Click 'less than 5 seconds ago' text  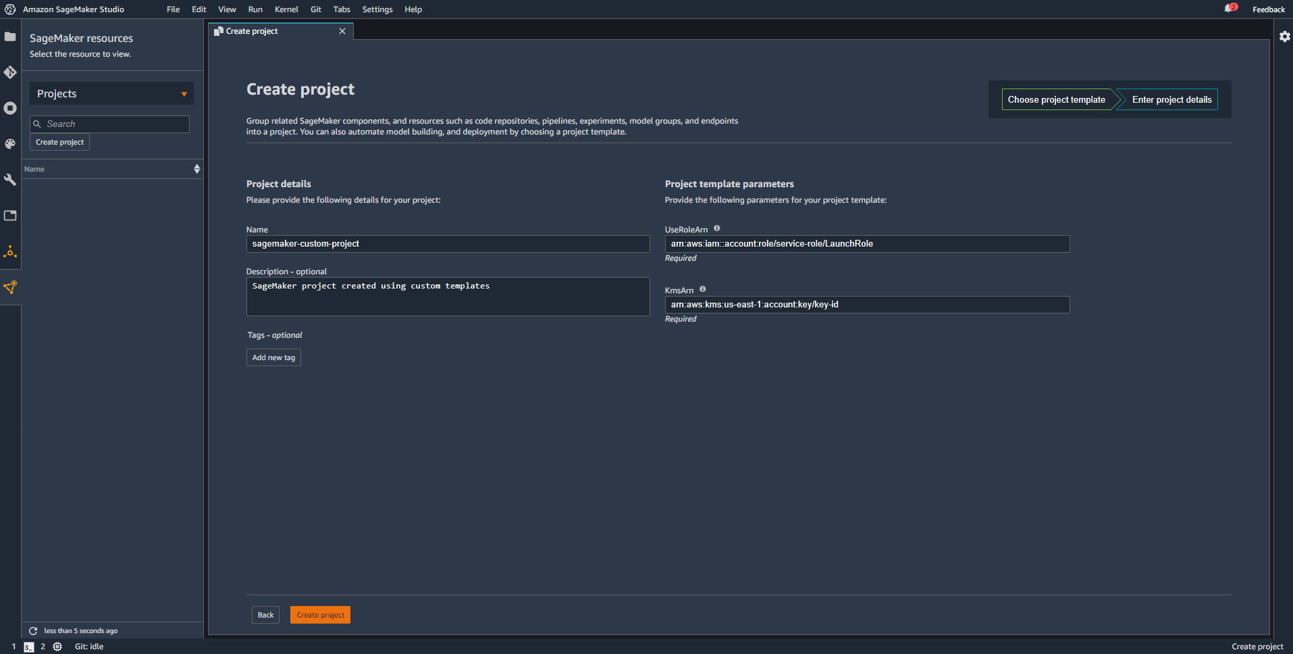(81, 630)
